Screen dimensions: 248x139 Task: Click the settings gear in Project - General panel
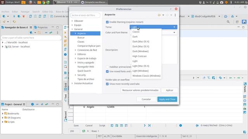(33, 104)
